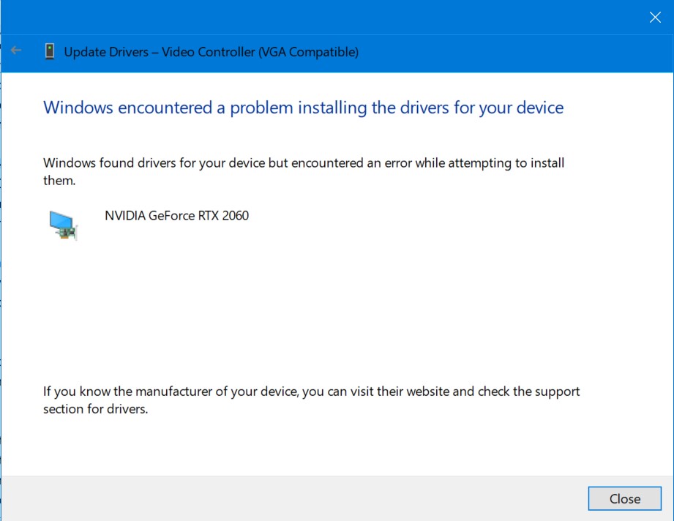
Task: Click the 'Update Drivers – Video Controller' title
Action: 211,52
